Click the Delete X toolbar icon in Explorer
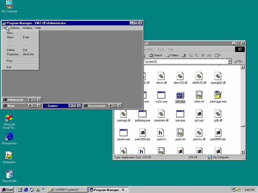Viewport: 258px width, 193px height. point(203,55)
